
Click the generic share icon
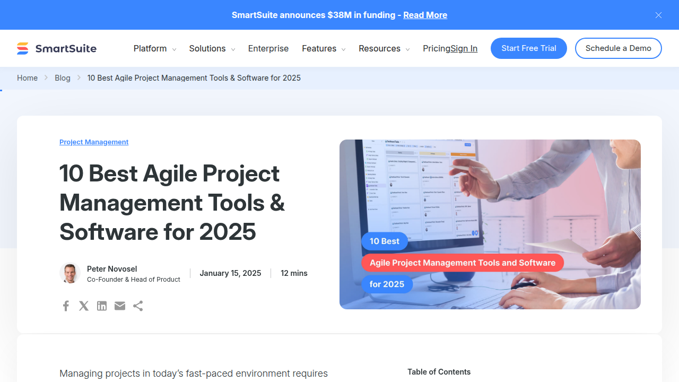point(138,306)
